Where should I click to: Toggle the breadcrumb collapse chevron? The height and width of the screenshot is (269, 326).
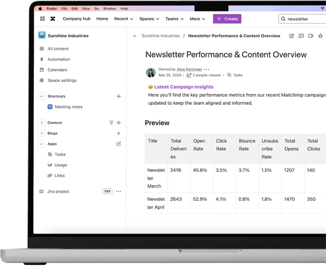coord(135,36)
